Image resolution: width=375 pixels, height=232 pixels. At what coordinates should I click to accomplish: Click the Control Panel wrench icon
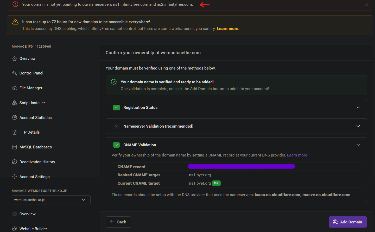click(x=15, y=73)
